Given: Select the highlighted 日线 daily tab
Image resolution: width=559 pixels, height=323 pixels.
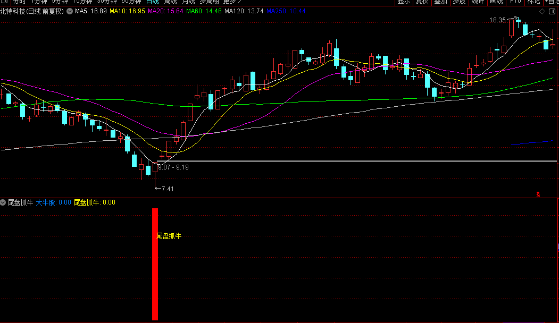Looking at the screenshot, I should tap(153, 2).
